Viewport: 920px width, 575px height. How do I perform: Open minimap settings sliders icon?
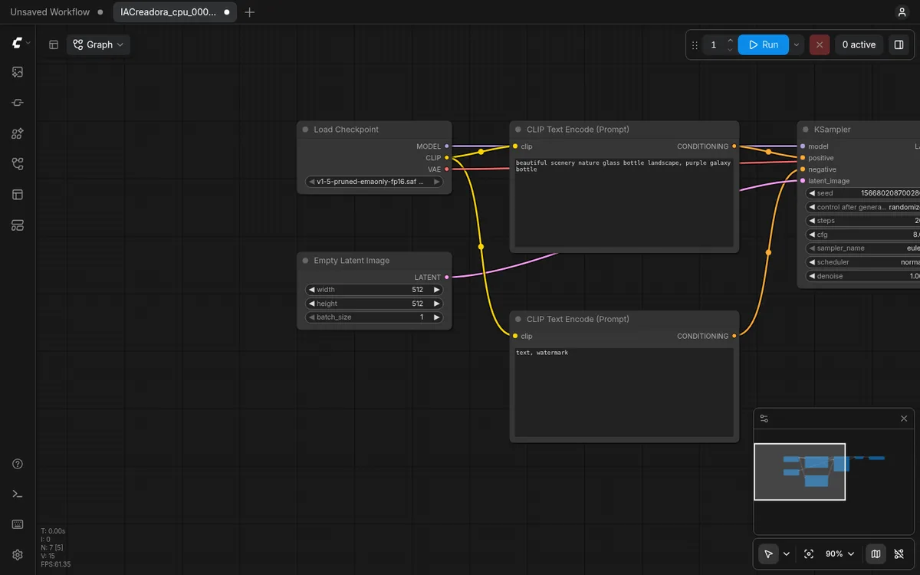click(764, 419)
